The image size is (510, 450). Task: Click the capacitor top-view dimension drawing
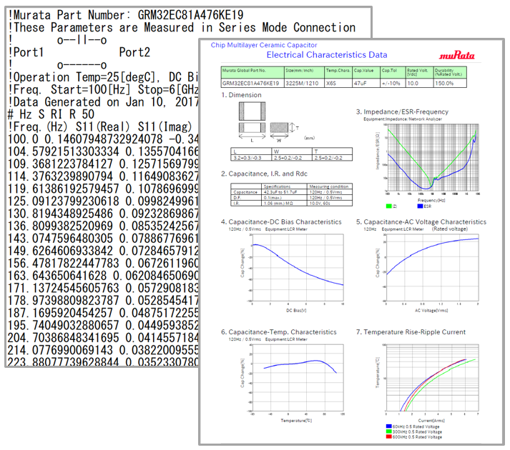252,112
